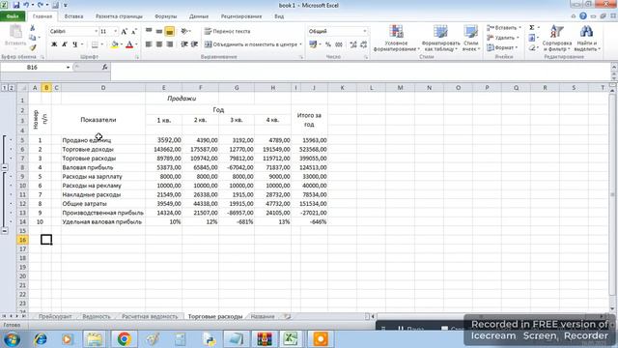Center cell text horizontally
Screen dimensions: 618x348
158,44
